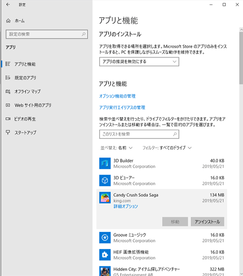Viewport: 243px width, 276px height.
Task: Click the 134 MB size value
Action: pyautogui.click(x=217, y=195)
